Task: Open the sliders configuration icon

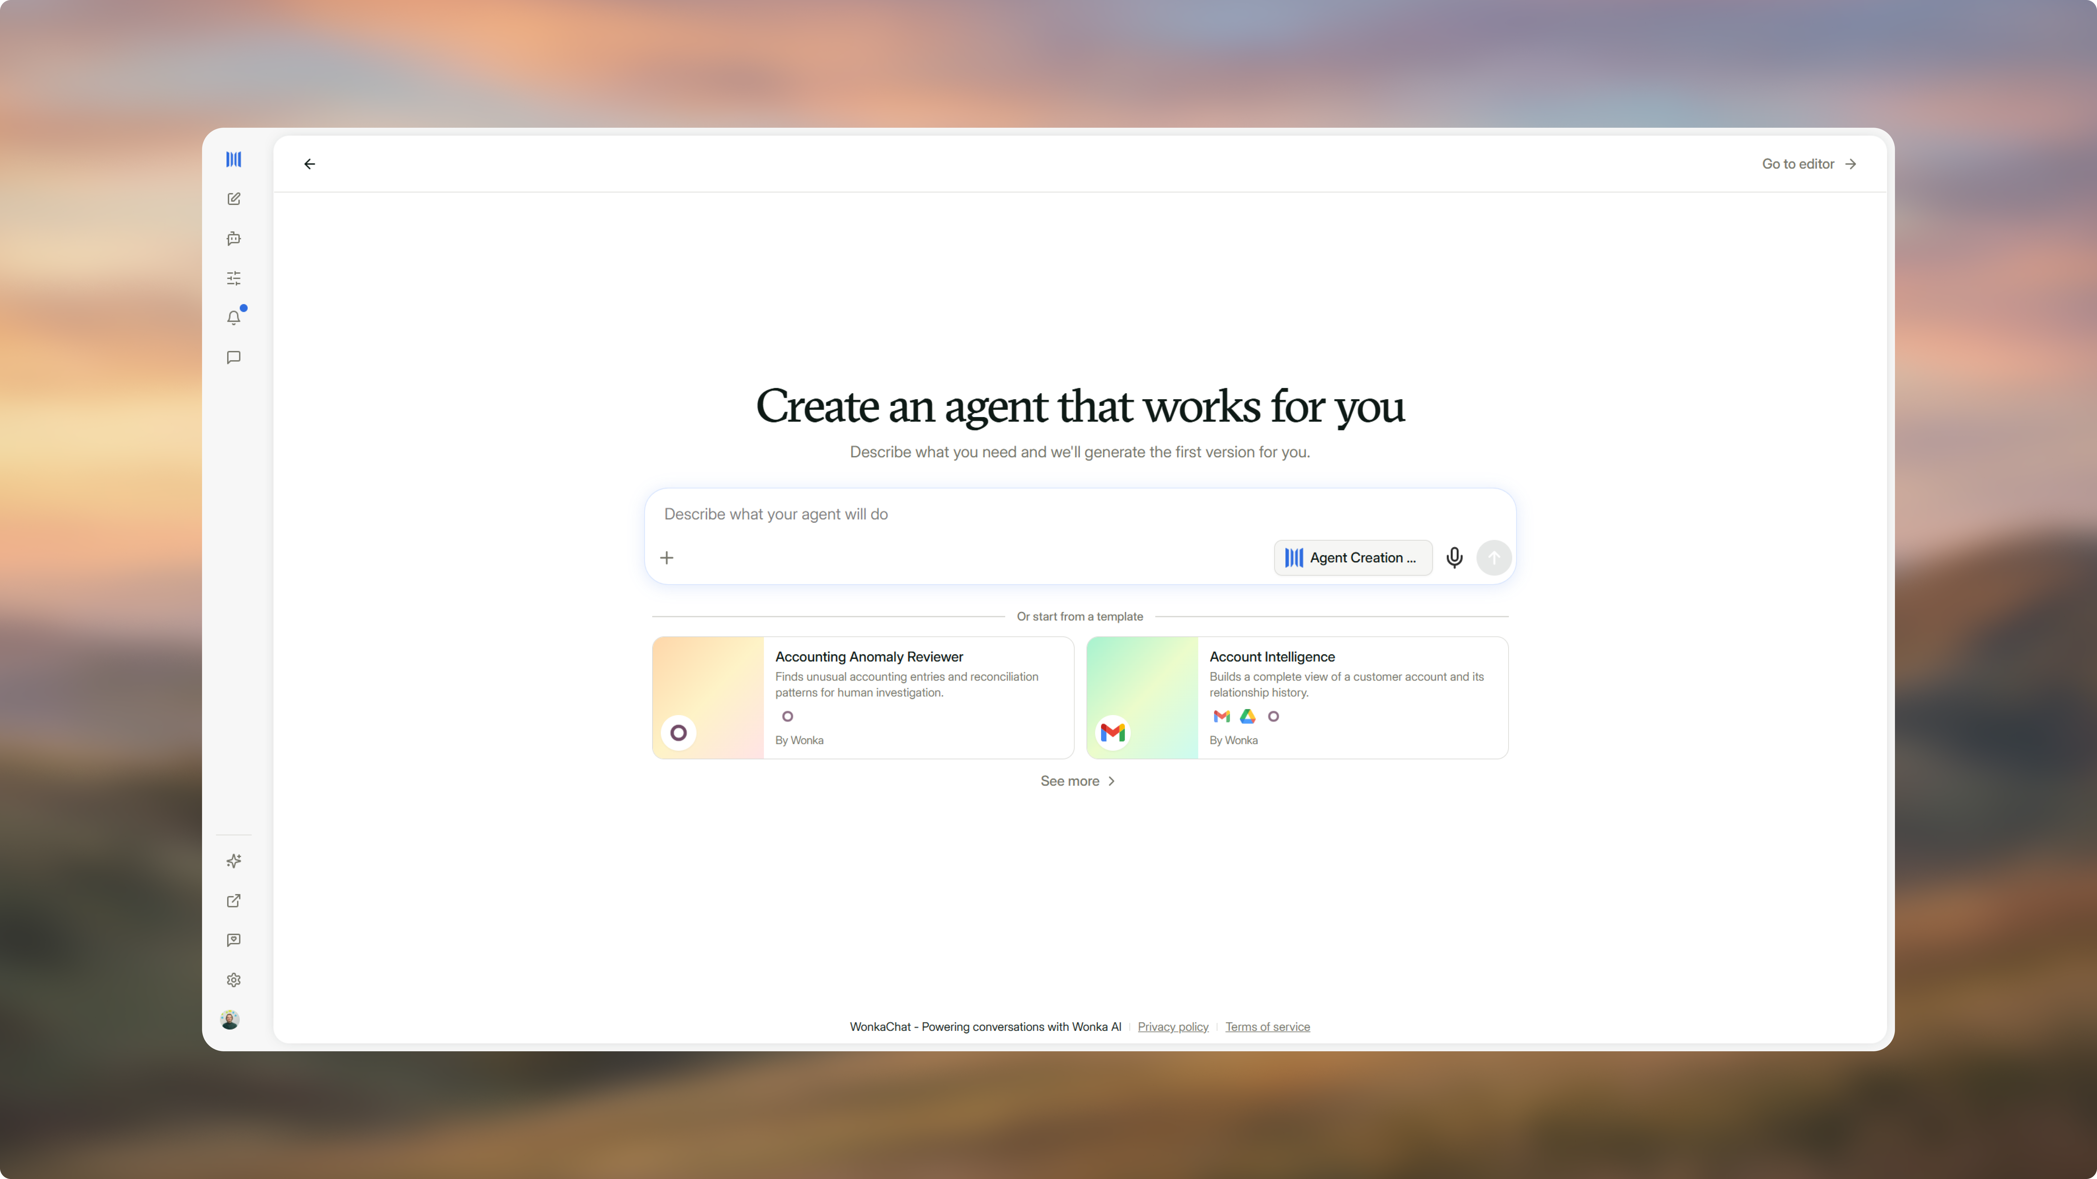Action: coord(234,278)
